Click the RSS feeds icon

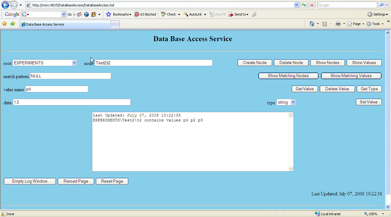[325, 24]
